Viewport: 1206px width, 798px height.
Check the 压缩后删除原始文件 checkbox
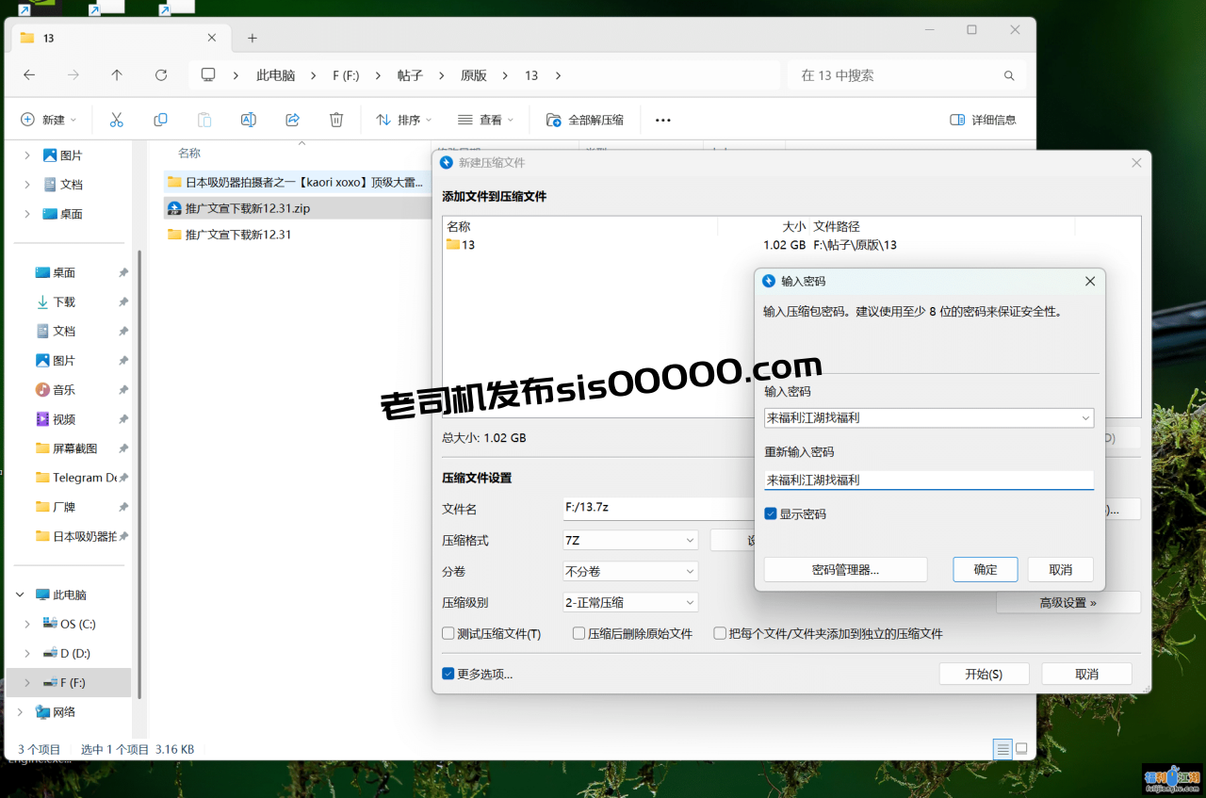[x=579, y=634]
